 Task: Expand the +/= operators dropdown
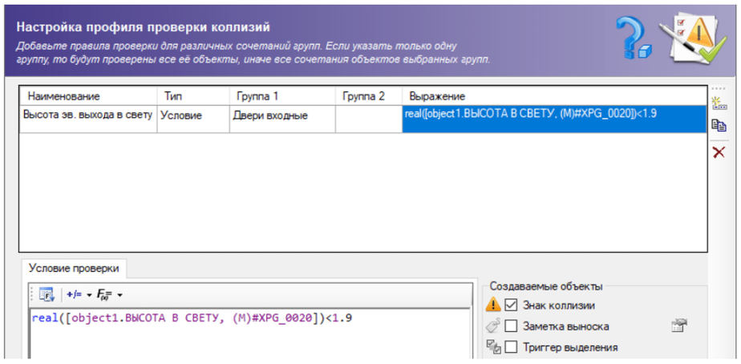(x=78, y=294)
